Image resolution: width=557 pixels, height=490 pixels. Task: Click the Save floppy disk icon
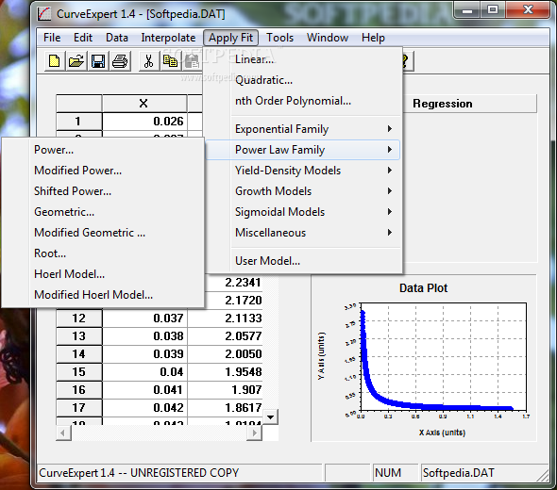98,61
